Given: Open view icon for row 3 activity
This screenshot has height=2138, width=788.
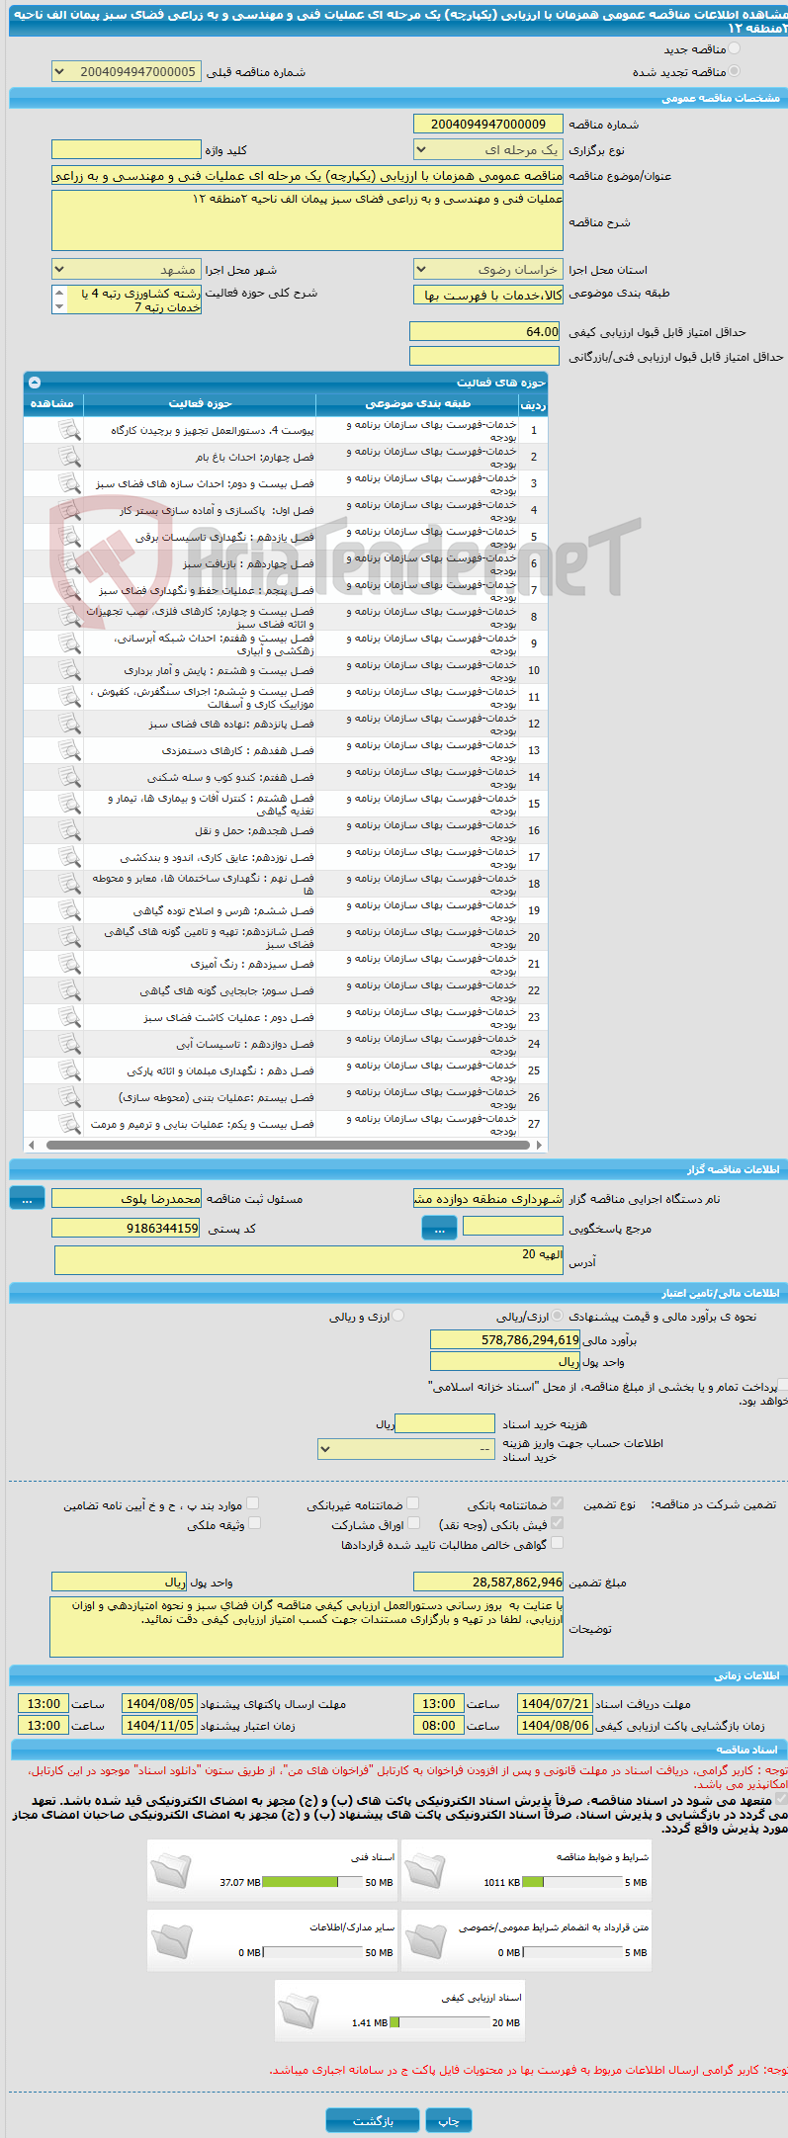Looking at the screenshot, I should click(69, 483).
